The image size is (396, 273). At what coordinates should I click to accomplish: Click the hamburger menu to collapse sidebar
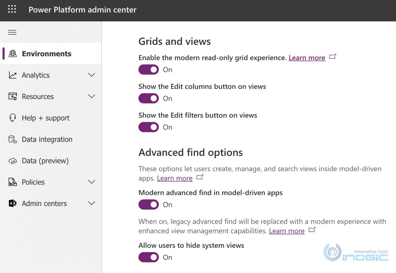pos(12,32)
